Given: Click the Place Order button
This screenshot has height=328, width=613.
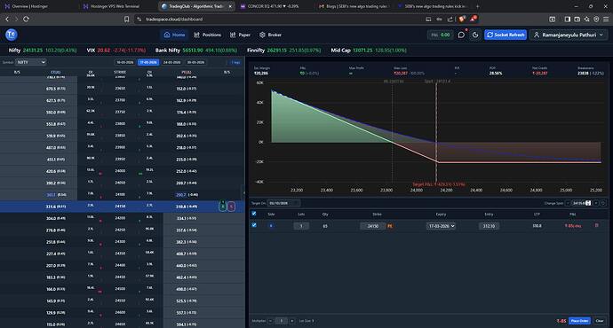Looking at the screenshot, I should point(579,321).
